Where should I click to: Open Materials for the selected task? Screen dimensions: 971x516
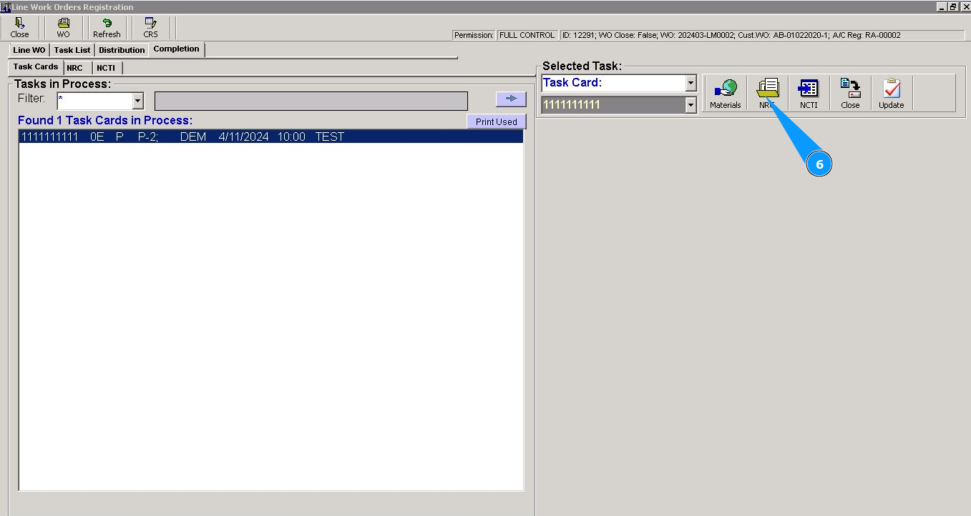pos(725,94)
